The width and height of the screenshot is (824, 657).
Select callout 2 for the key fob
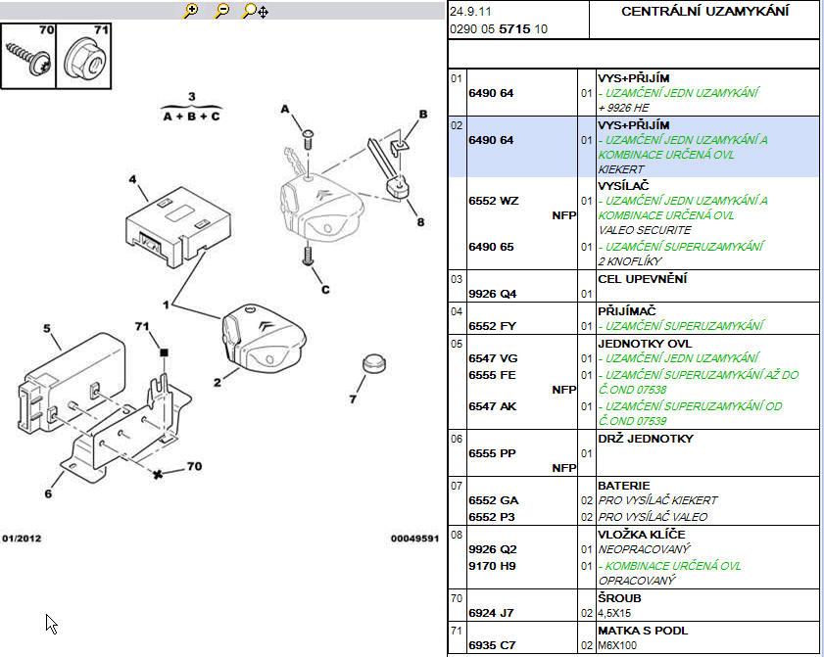pyautogui.click(x=218, y=382)
